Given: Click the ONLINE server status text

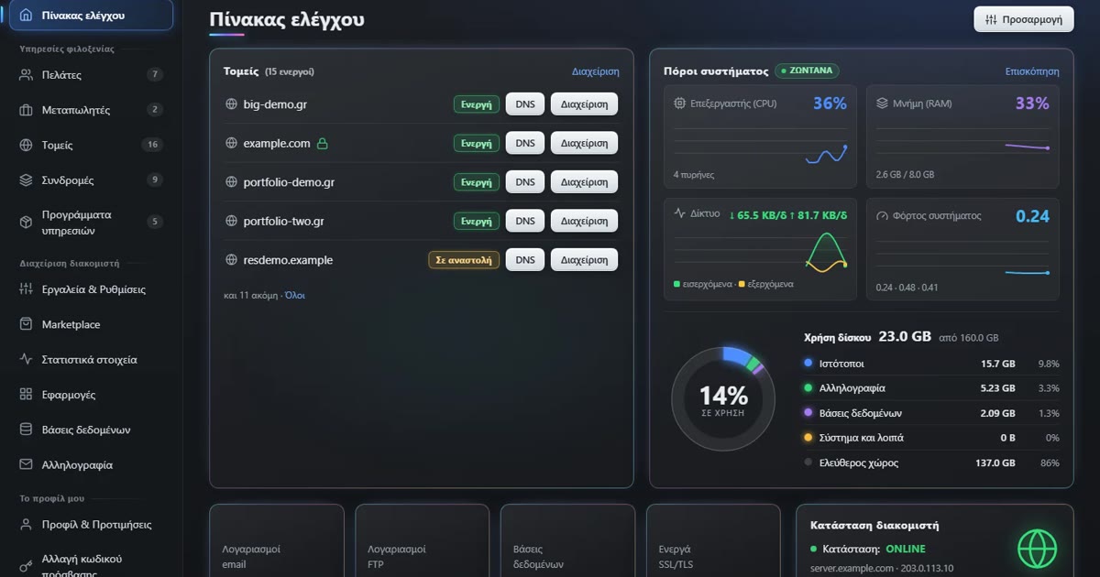Looking at the screenshot, I should (906, 549).
